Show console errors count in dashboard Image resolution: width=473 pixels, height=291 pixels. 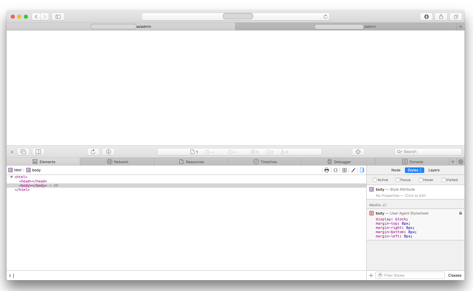coord(270,152)
